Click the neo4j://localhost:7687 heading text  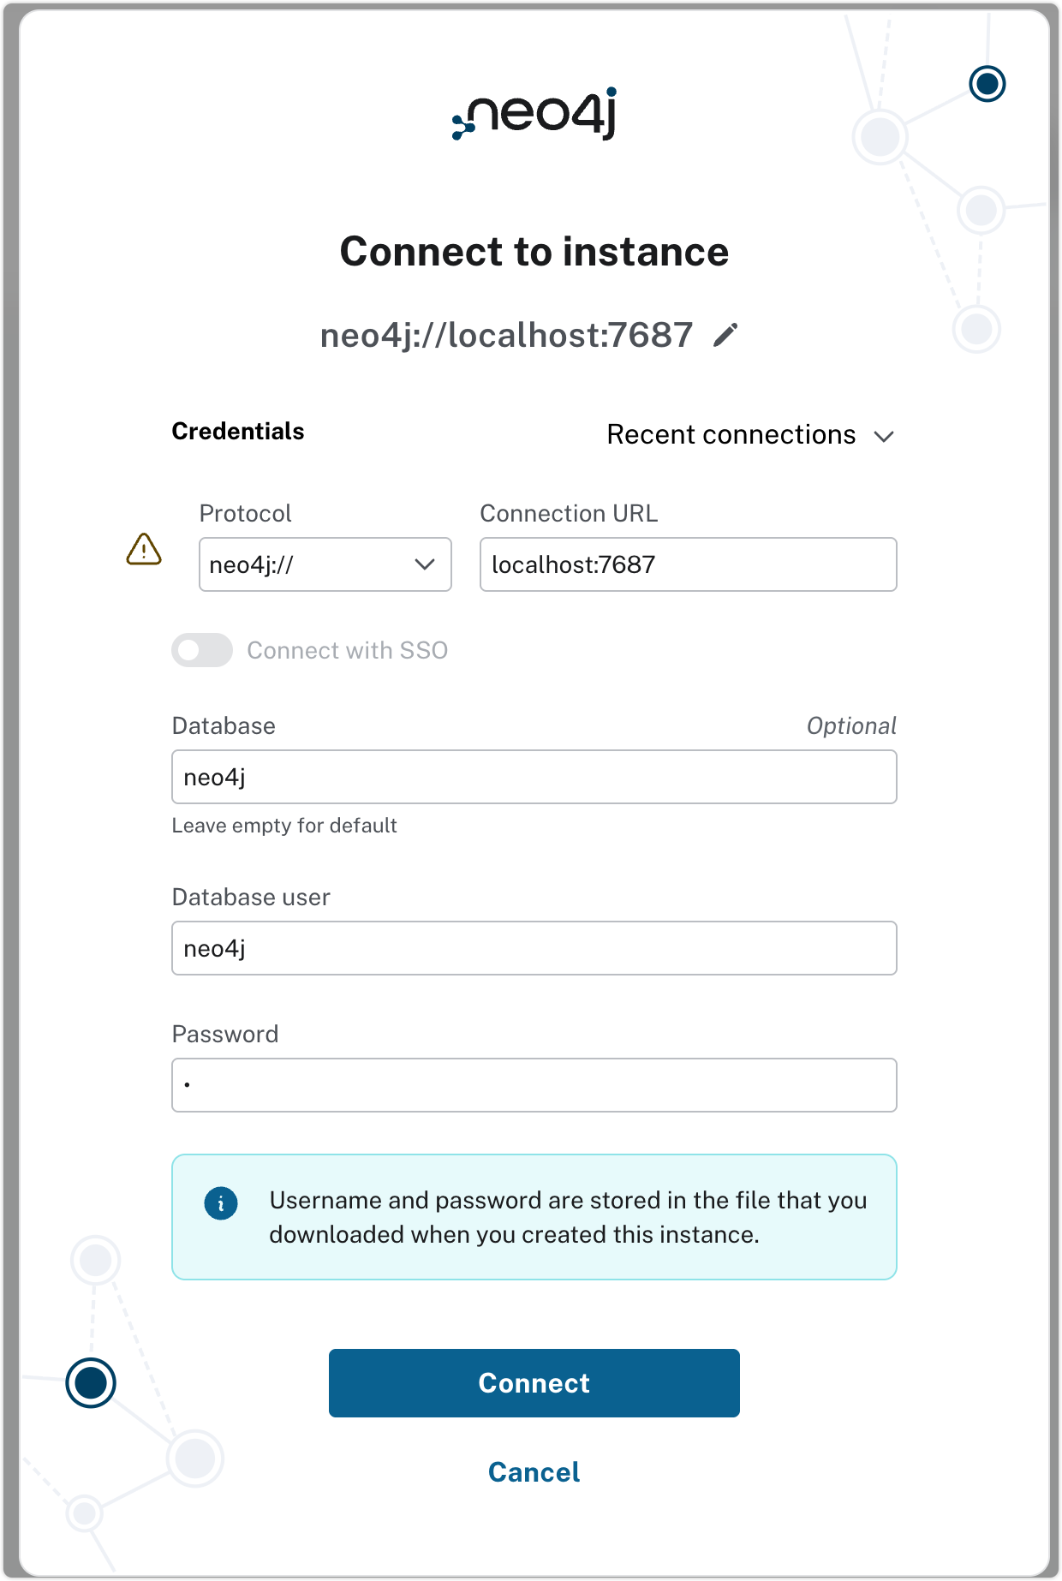click(x=506, y=336)
